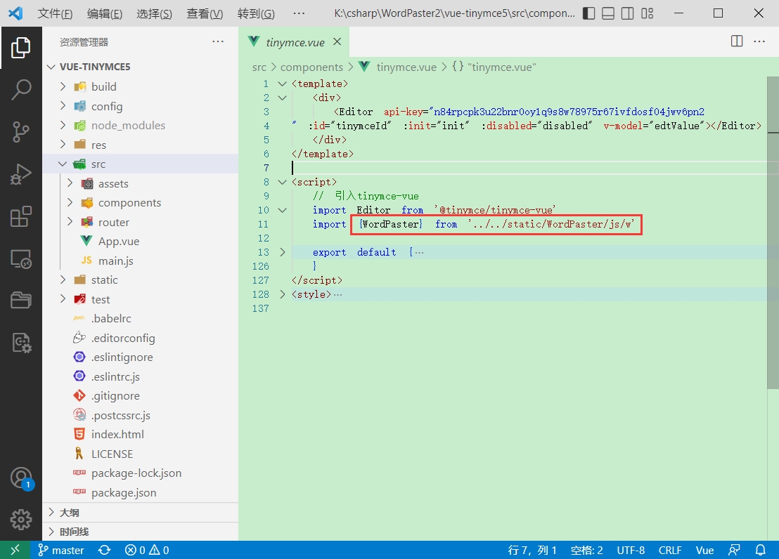Open the Extensions view
Image resolution: width=779 pixels, height=559 pixels.
pyautogui.click(x=21, y=217)
